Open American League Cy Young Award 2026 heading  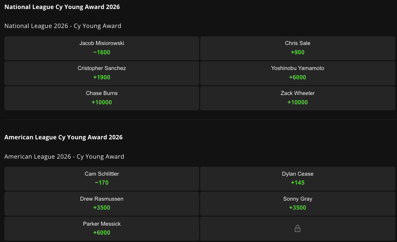(63, 137)
